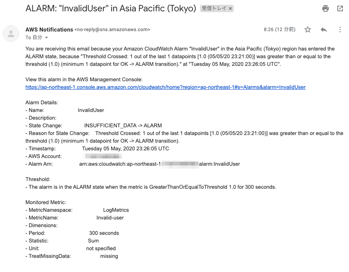The image size is (349, 272).
Task: Click the blurred AWS Account value
Action: point(103,156)
